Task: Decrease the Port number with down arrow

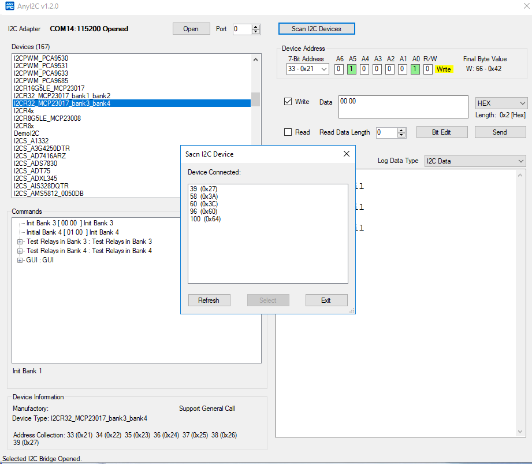Action: click(256, 32)
